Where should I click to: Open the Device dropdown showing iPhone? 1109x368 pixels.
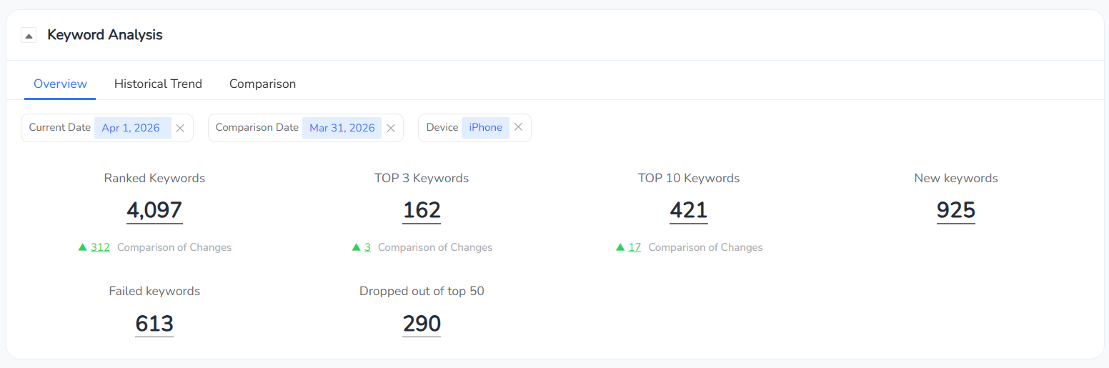tap(485, 127)
